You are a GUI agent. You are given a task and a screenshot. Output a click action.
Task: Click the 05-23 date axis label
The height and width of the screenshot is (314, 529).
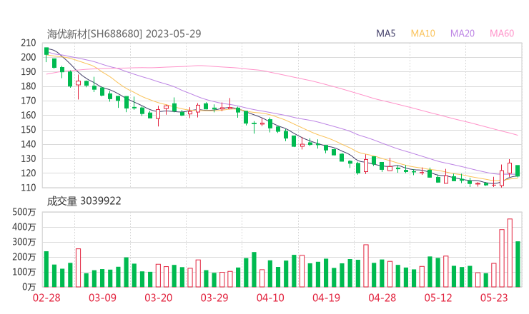click(x=494, y=298)
